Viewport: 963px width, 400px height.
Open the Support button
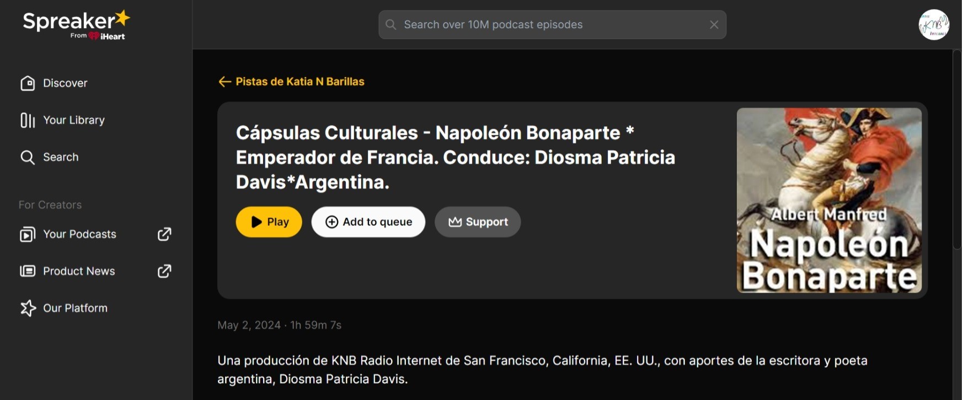pos(478,222)
